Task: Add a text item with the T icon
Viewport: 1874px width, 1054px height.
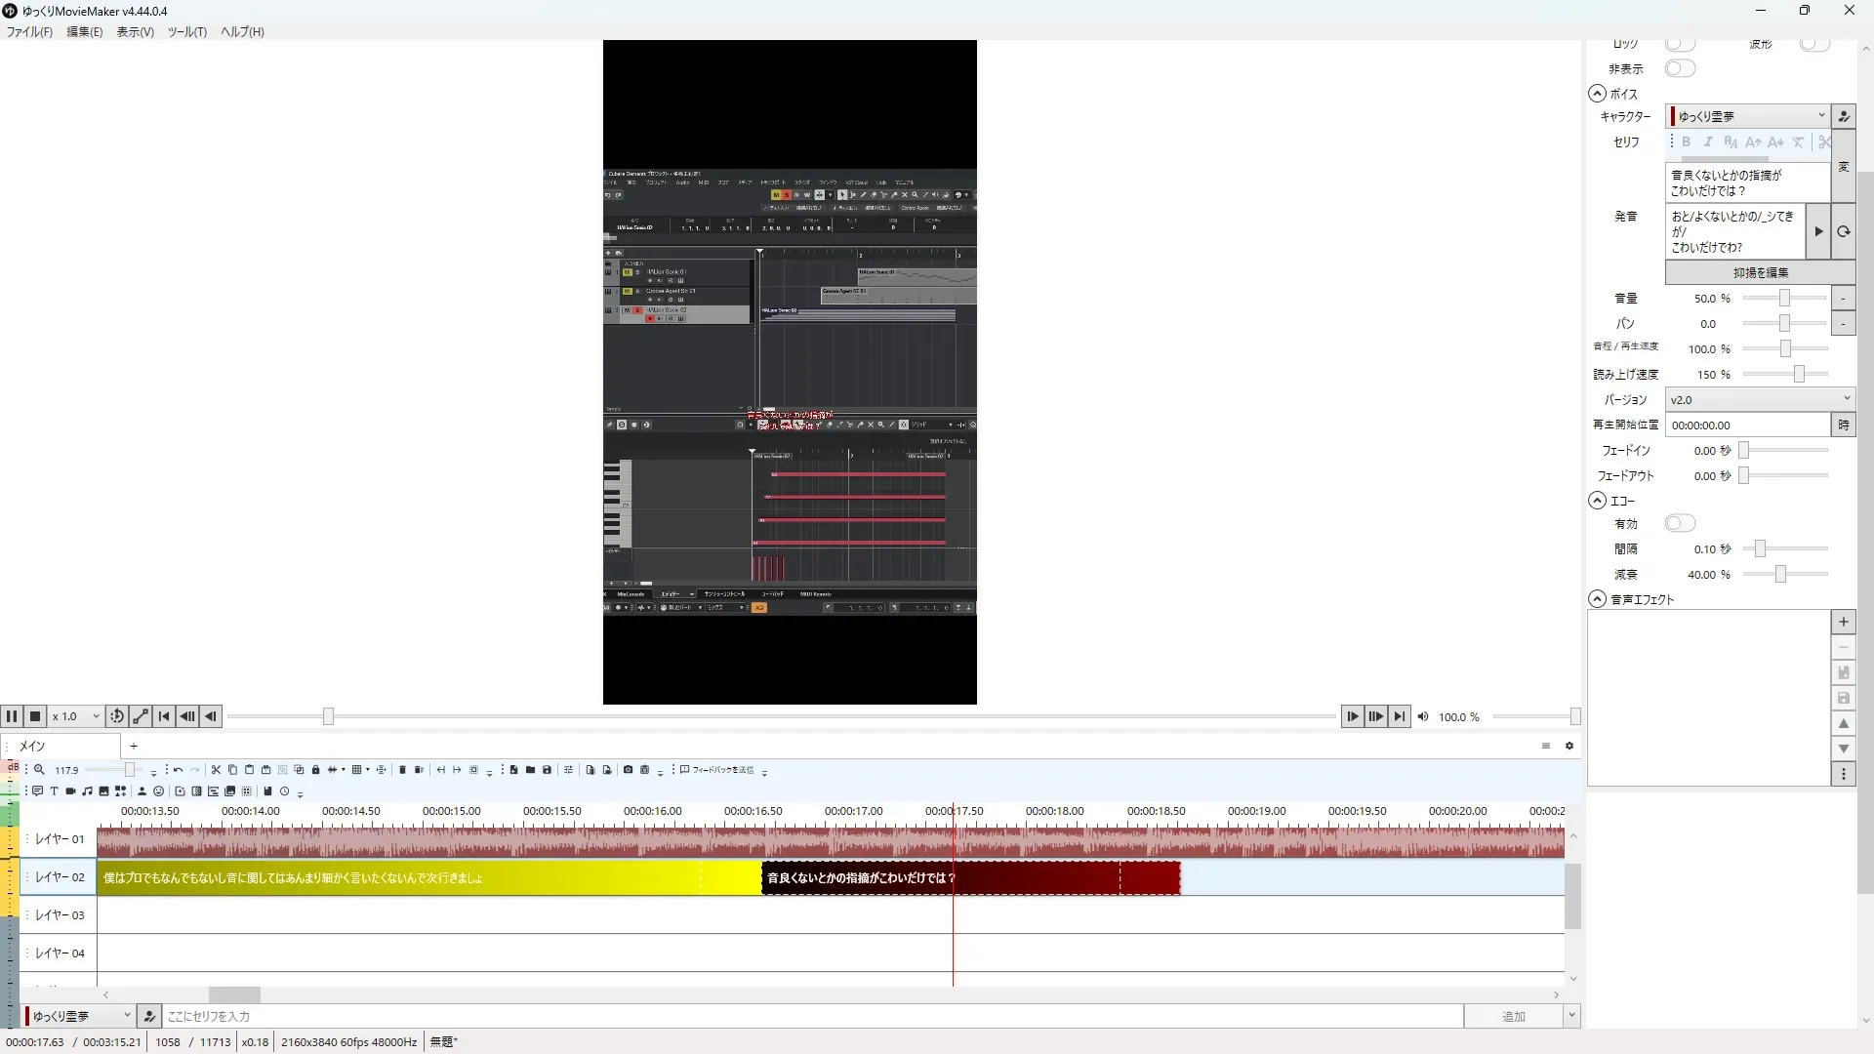Action: click(x=54, y=791)
